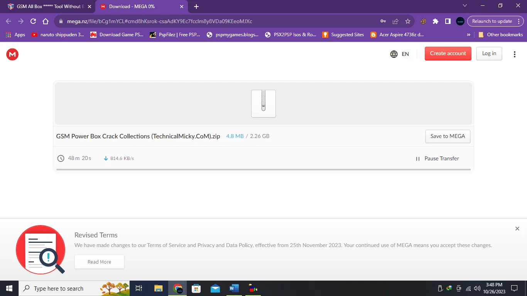Open the PSX2PSP Isos bookmark

(x=291, y=35)
